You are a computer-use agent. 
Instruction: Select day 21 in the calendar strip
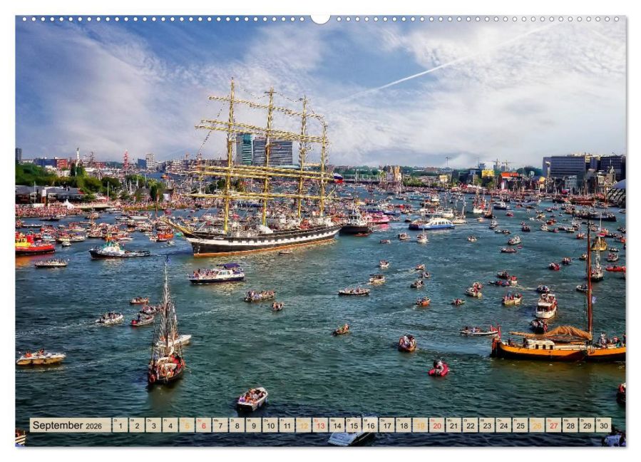(x=453, y=425)
